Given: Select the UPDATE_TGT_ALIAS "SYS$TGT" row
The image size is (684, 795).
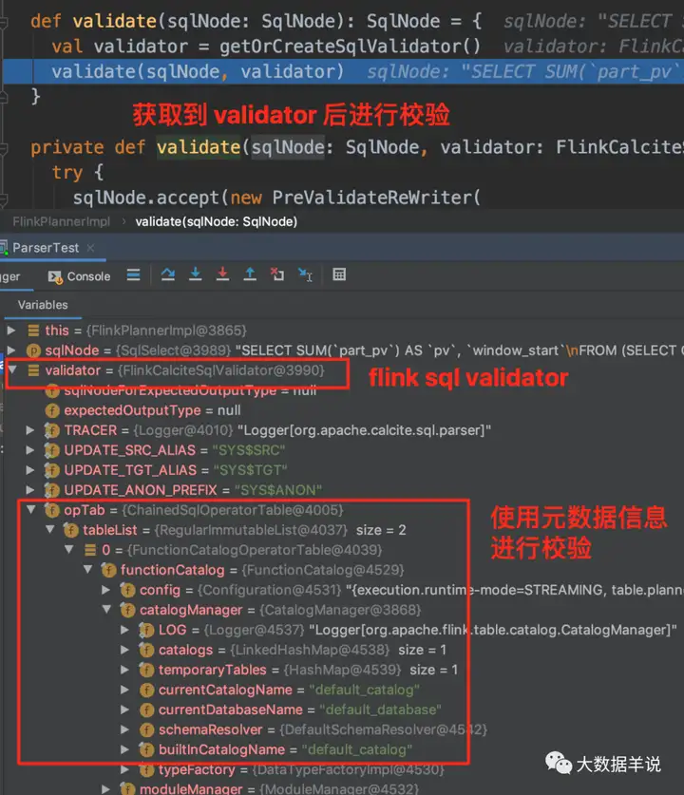Looking at the screenshot, I should coord(342,470).
